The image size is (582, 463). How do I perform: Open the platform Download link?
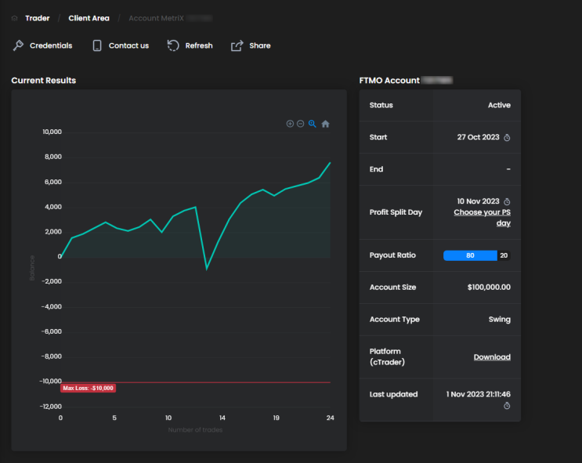492,357
